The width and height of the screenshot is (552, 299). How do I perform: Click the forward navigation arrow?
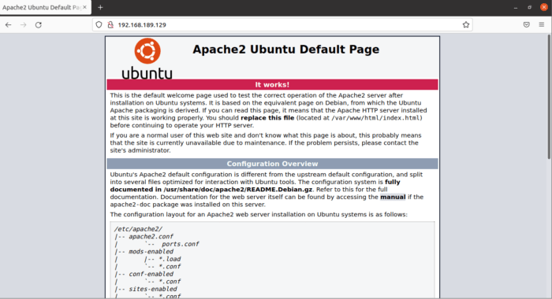click(23, 25)
